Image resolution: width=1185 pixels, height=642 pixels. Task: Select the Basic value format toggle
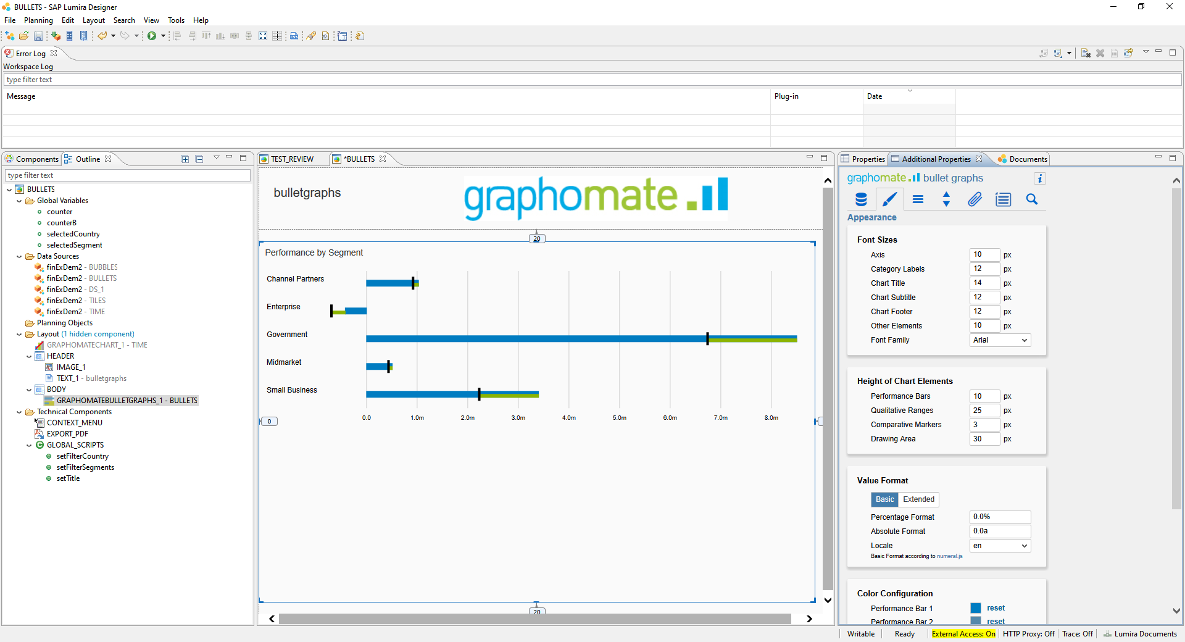pyautogui.click(x=884, y=499)
